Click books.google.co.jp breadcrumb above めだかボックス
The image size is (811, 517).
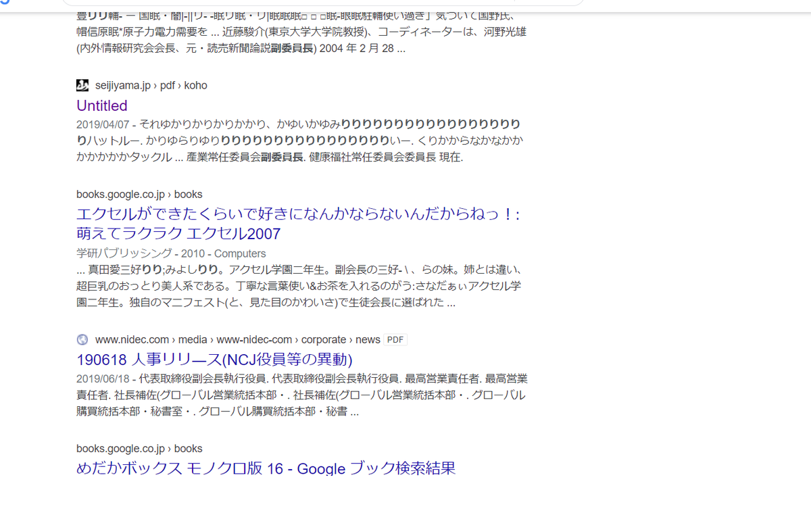[x=139, y=448]
